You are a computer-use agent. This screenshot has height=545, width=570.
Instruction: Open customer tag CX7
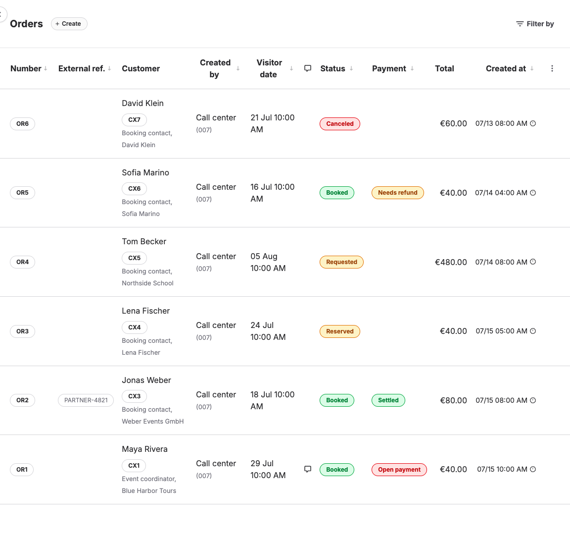tap(134, 120)
